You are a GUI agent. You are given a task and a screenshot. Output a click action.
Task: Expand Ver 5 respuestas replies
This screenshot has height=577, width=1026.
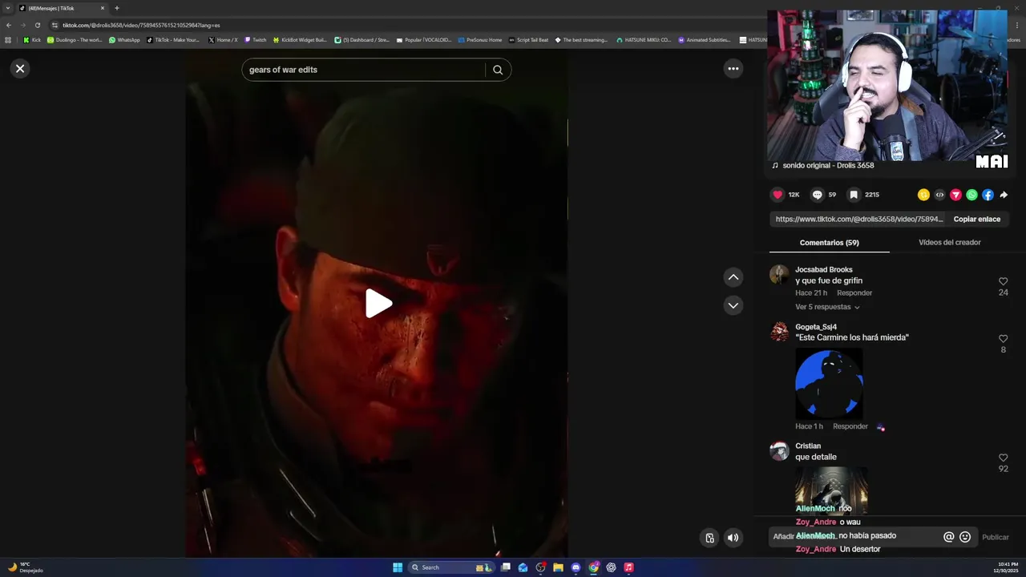click(x=827, y=307)
